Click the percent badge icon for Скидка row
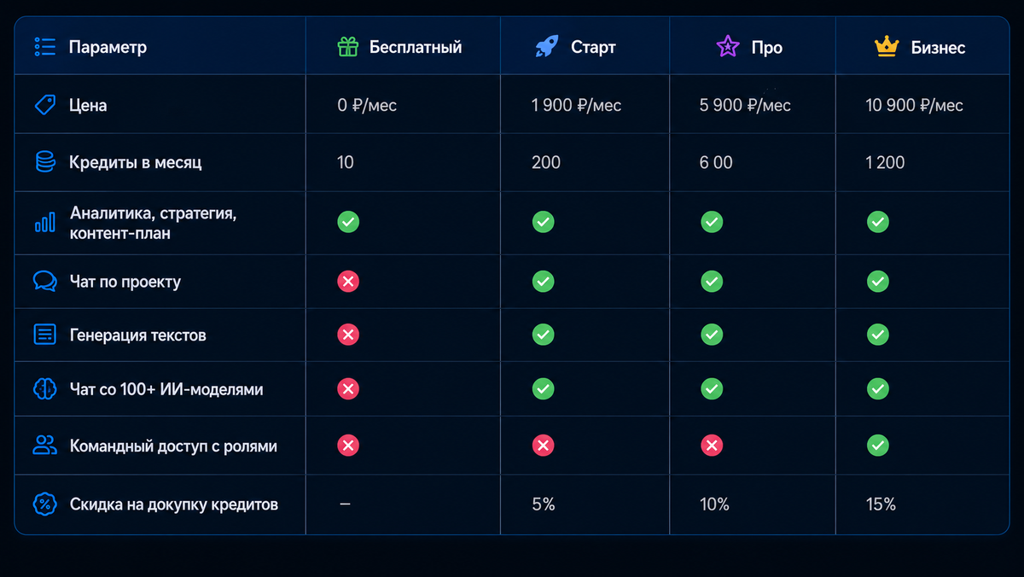 [x=44, y=504]
